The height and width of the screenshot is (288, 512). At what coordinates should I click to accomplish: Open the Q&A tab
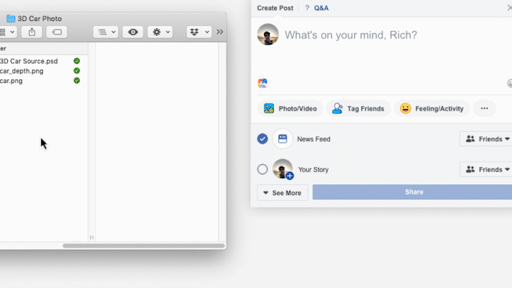tap(321, 8)
